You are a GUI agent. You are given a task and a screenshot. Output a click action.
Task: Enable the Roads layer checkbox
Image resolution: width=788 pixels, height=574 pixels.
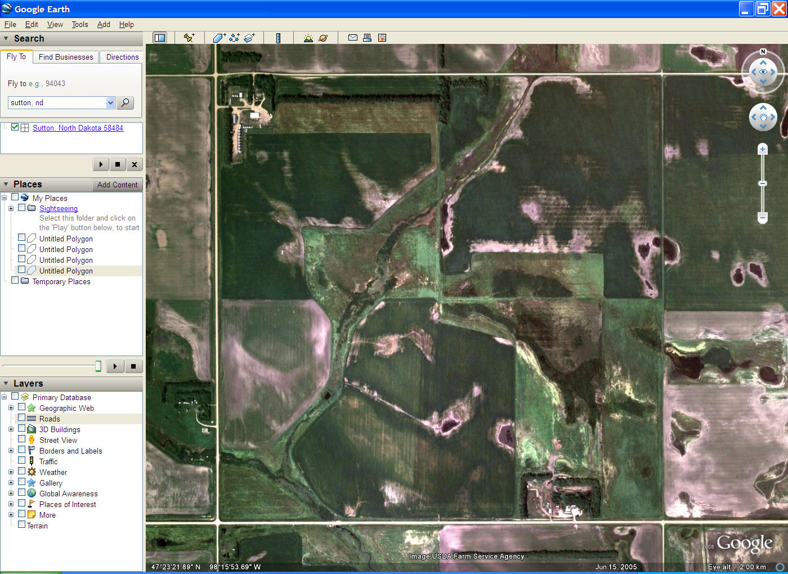click(21, 418)
